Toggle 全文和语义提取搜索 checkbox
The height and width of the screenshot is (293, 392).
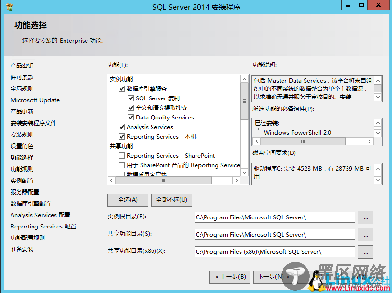click(x=131, y=108)
